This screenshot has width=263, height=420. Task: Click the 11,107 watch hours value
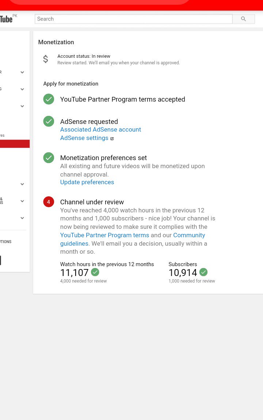tap(75, 273)
